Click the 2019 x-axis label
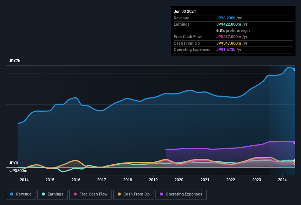 [153, 180]
